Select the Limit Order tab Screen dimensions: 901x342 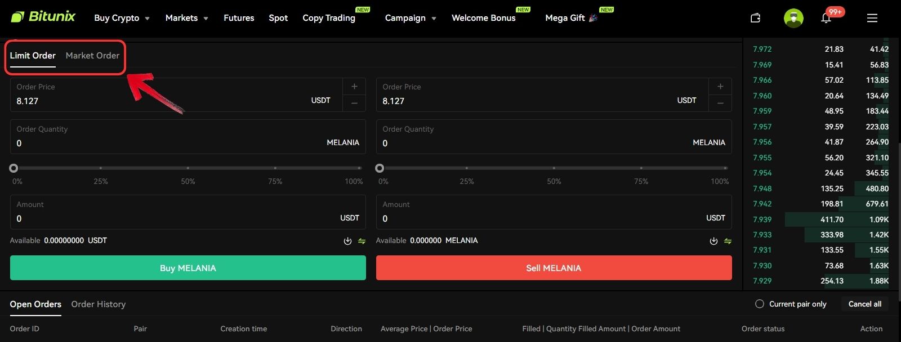33,56
